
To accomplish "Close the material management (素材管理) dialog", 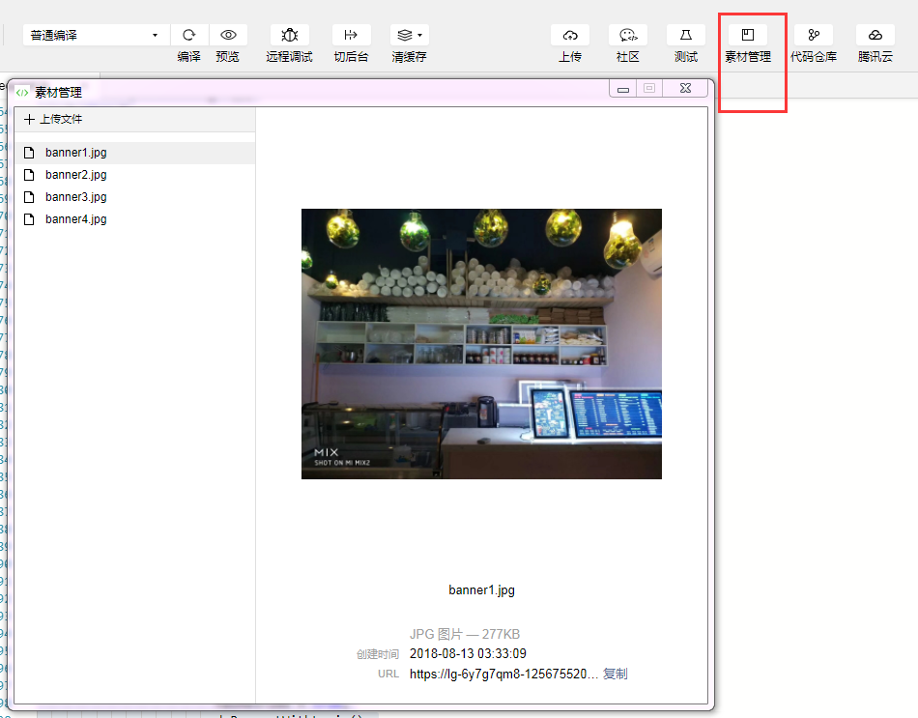I will (685, 89).
